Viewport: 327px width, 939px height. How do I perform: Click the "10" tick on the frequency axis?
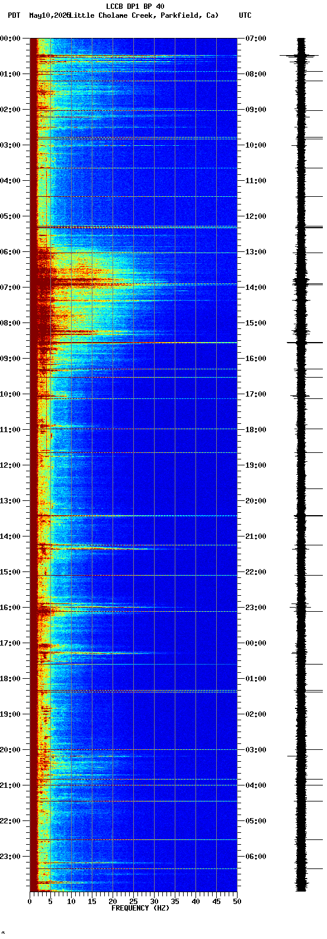coord(71,902)
